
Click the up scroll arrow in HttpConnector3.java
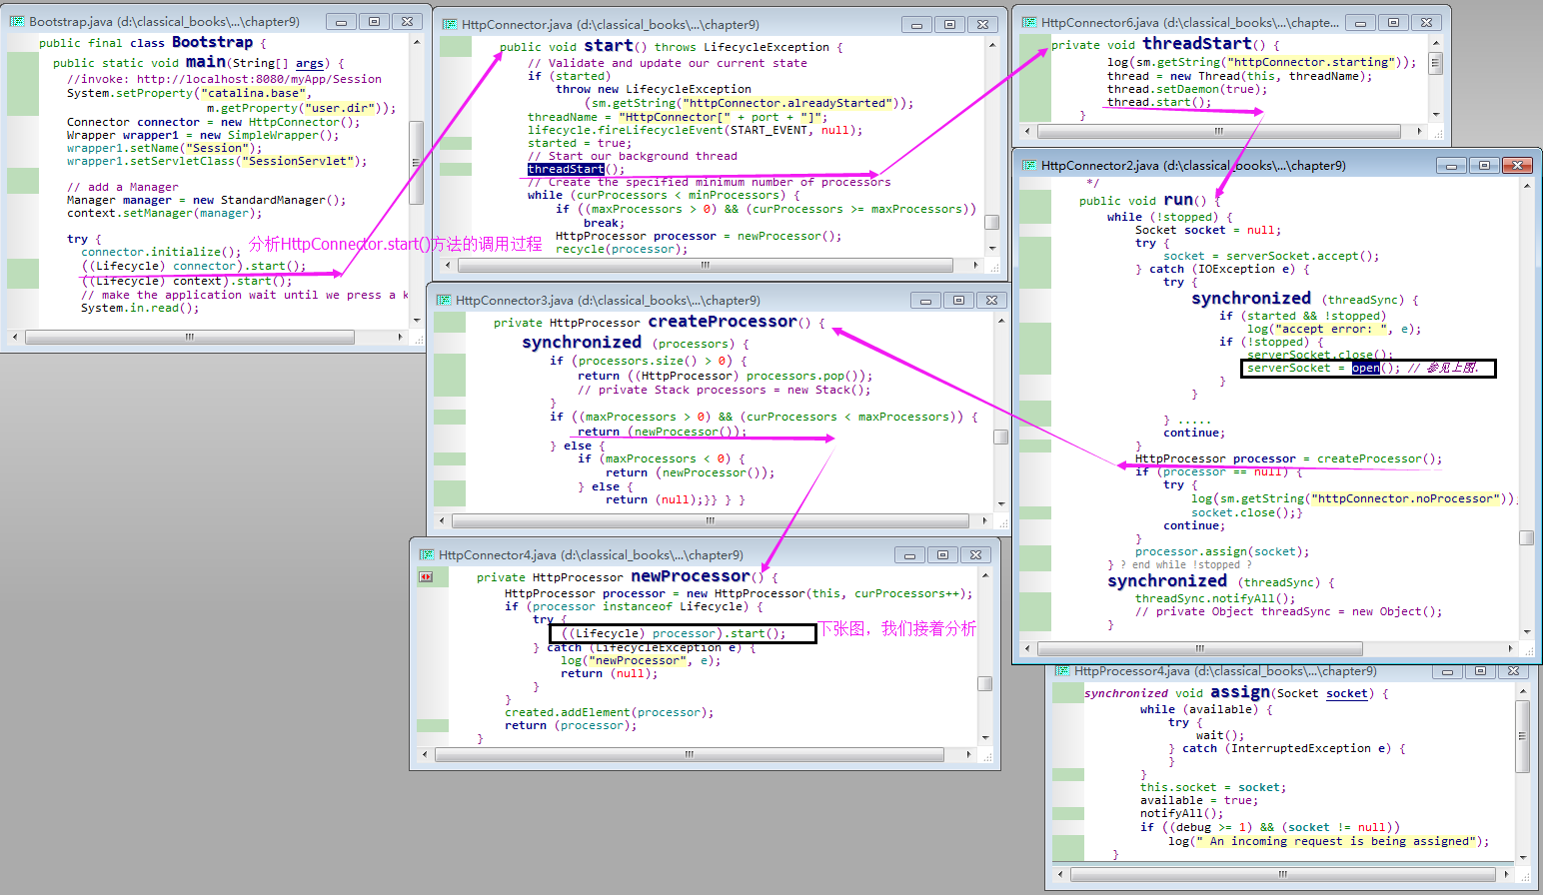[1000, 322]
